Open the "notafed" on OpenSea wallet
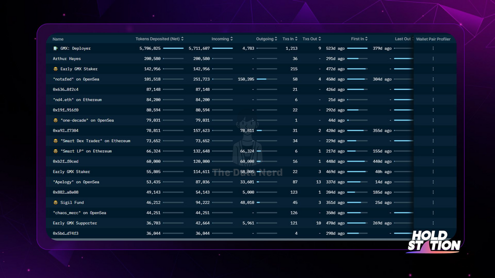Image resolution: width=495 pixels, height=278 pixels. (x=76, y=79)
